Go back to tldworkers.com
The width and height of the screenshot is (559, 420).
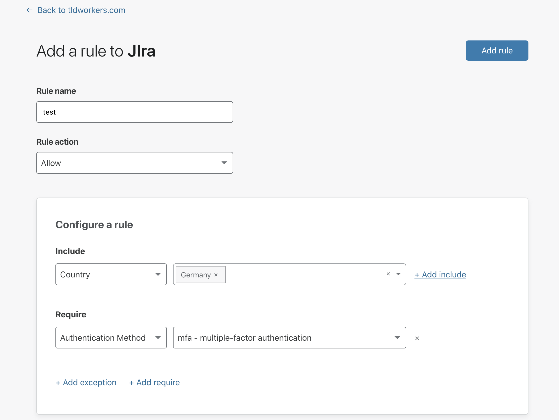tap(81, 10)
